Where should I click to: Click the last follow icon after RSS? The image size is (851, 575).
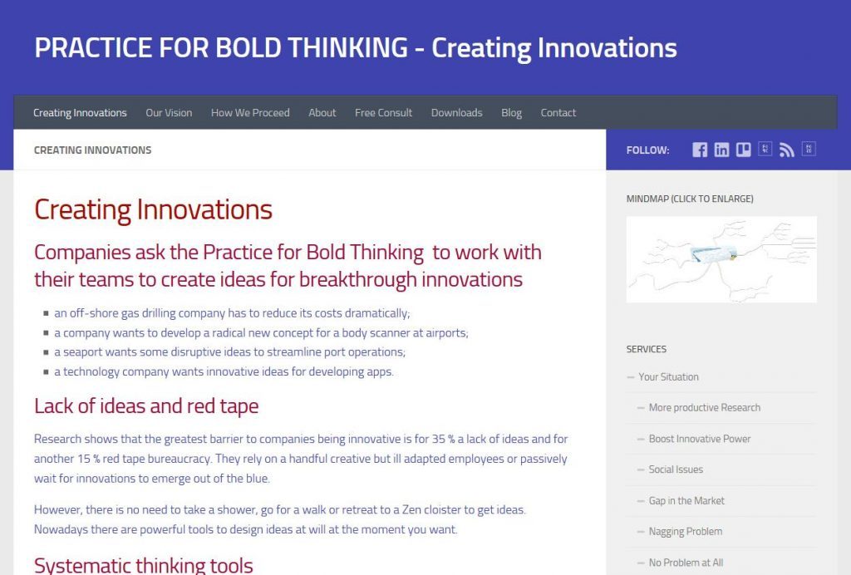pos(809,150)
